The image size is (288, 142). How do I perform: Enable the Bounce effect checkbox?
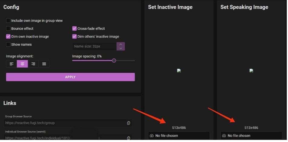(x=8, y=28)
